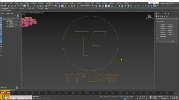Switch to the Object Paint ribbon tab
Screen dimensions: 179x100
31,8
